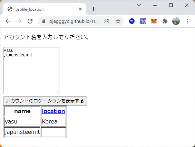
Task: Expand the tab search chevron
Action: (139, 5)
